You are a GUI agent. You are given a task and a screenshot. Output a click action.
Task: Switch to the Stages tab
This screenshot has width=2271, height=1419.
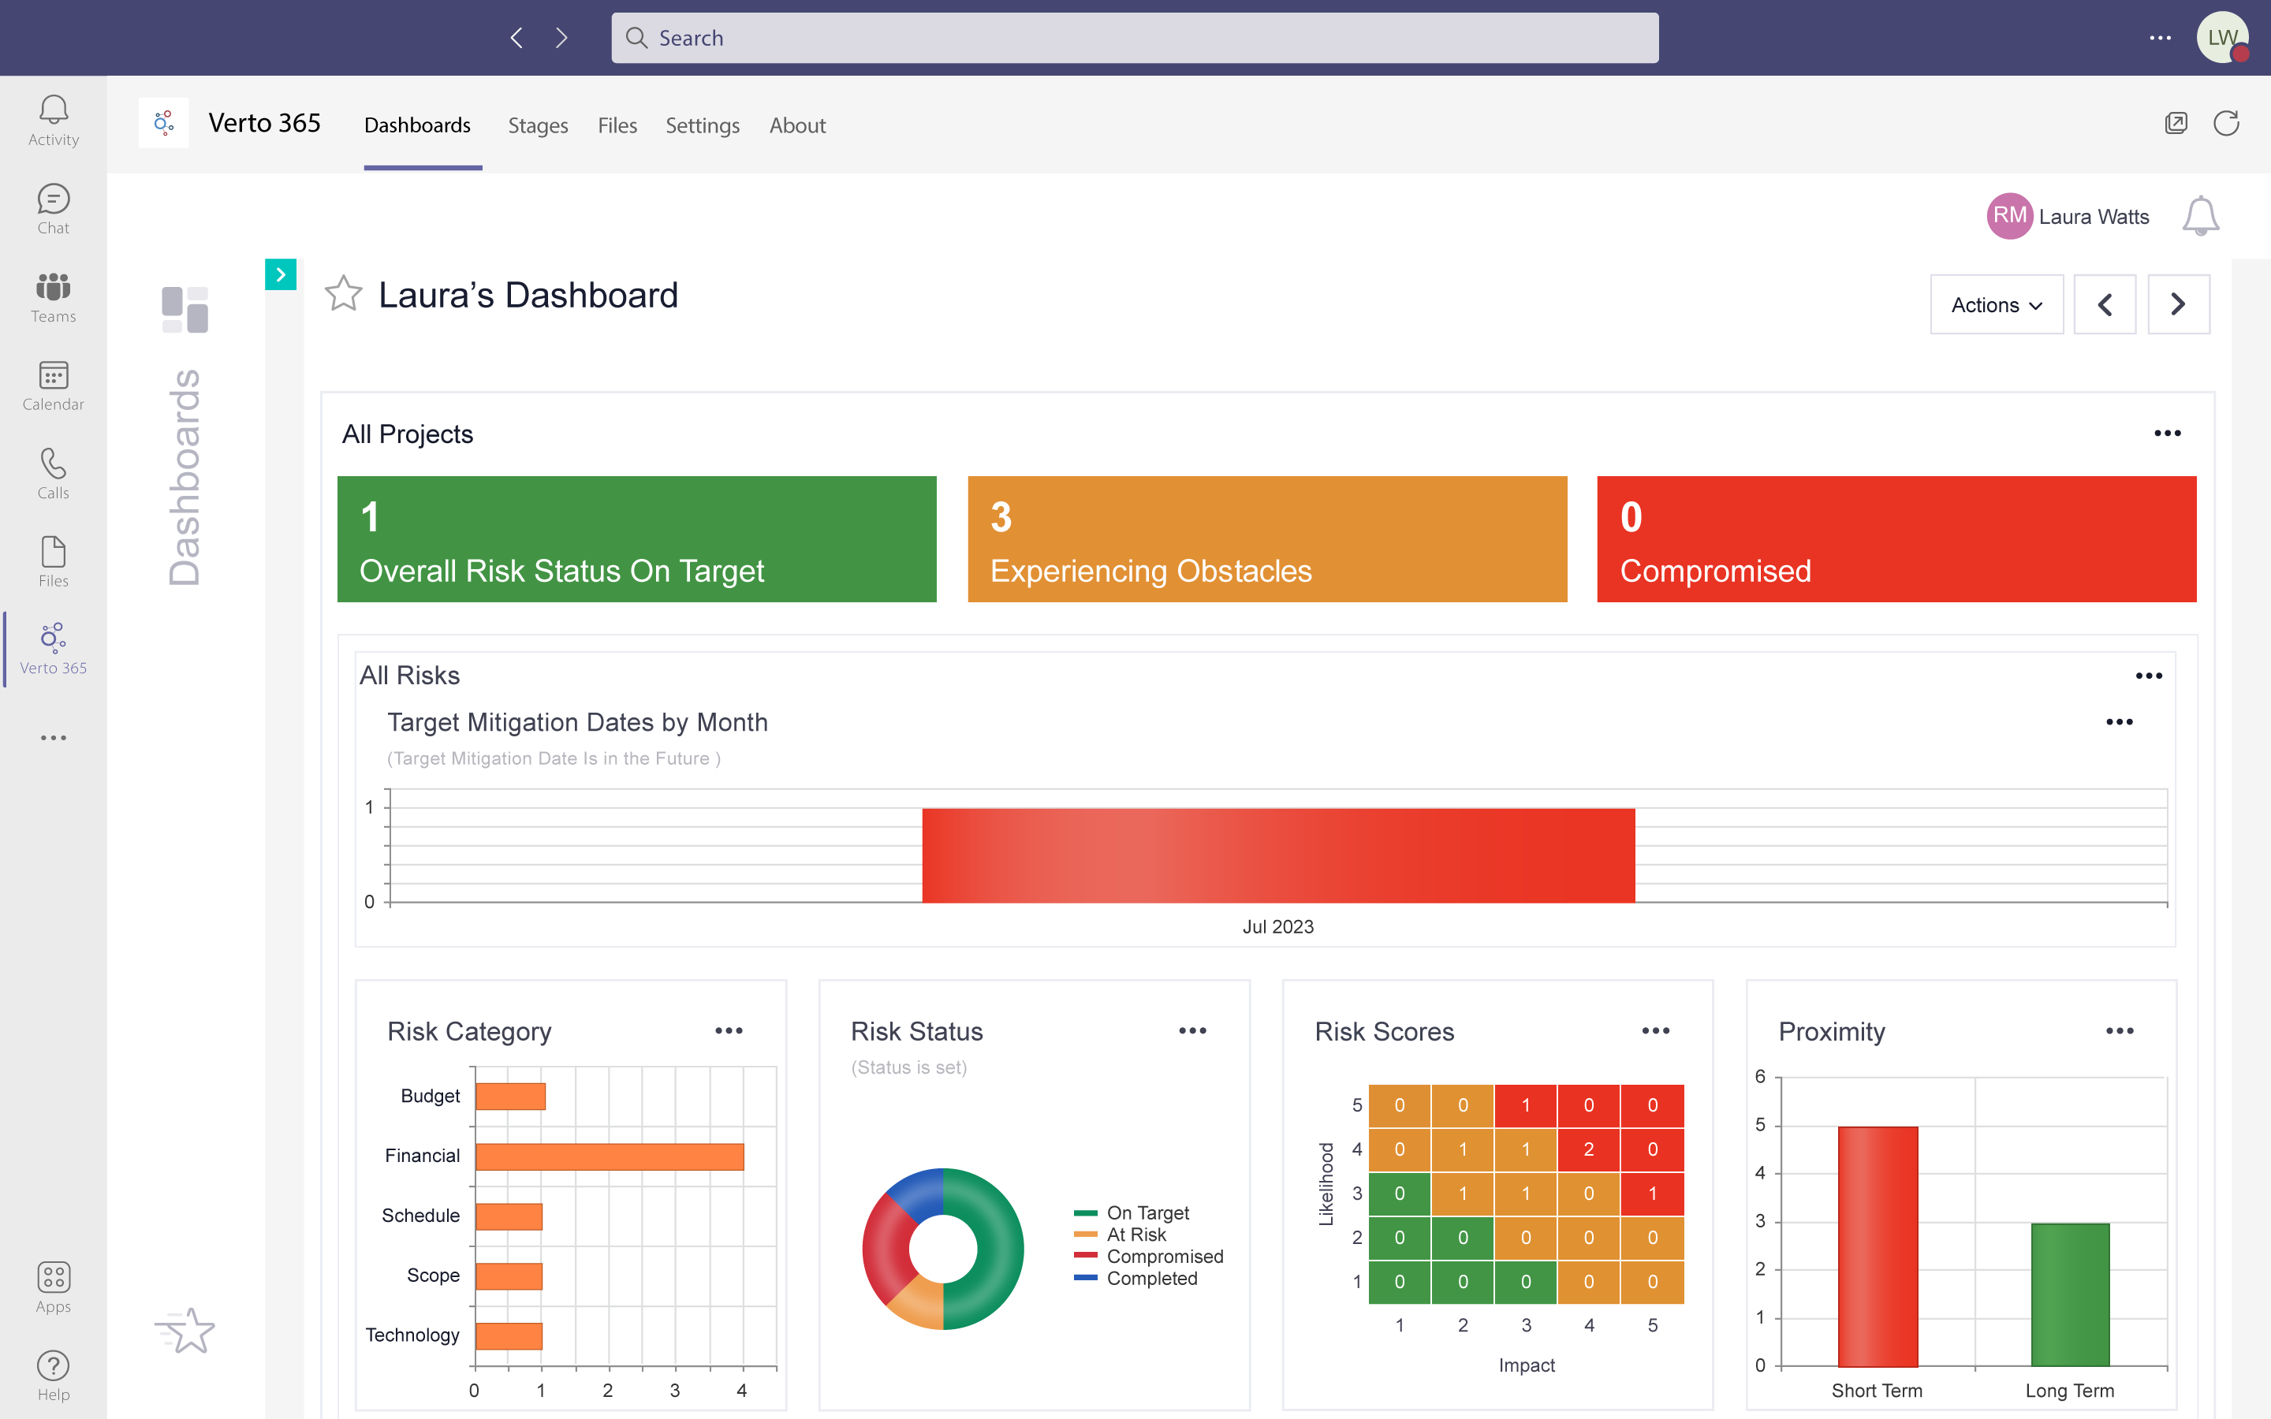pos(538,126)
